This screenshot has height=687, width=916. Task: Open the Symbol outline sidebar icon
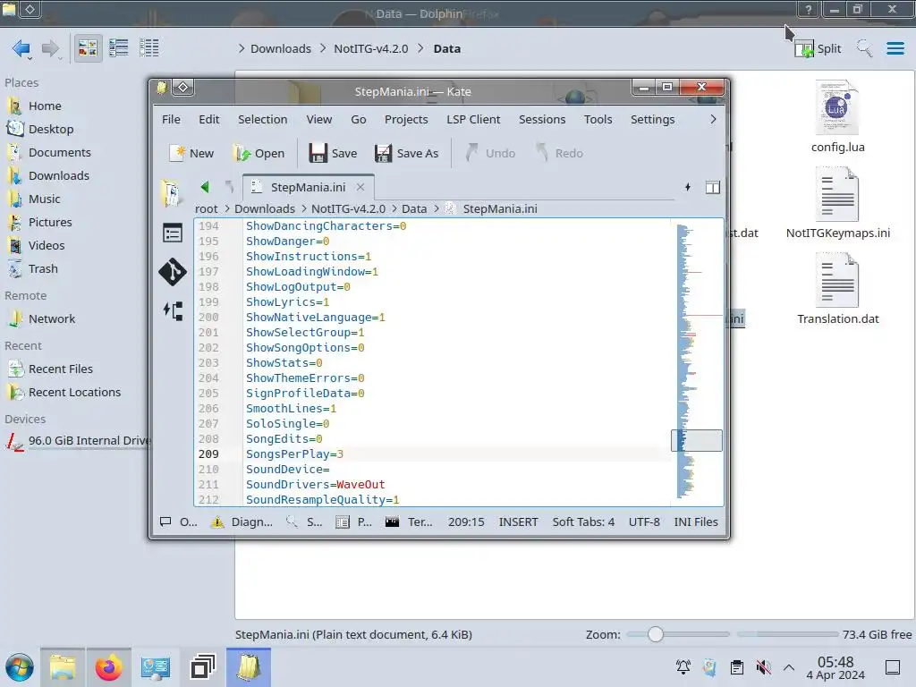(x=173, y=233)
